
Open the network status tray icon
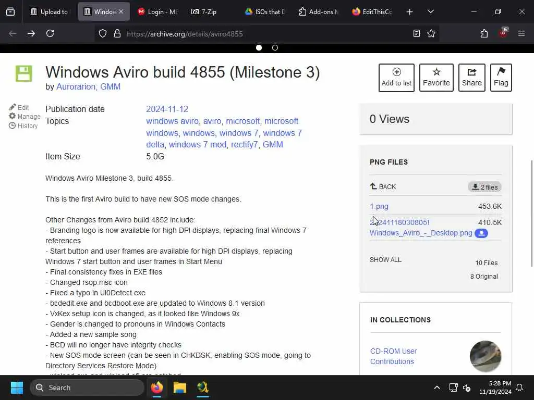(453, 387)
